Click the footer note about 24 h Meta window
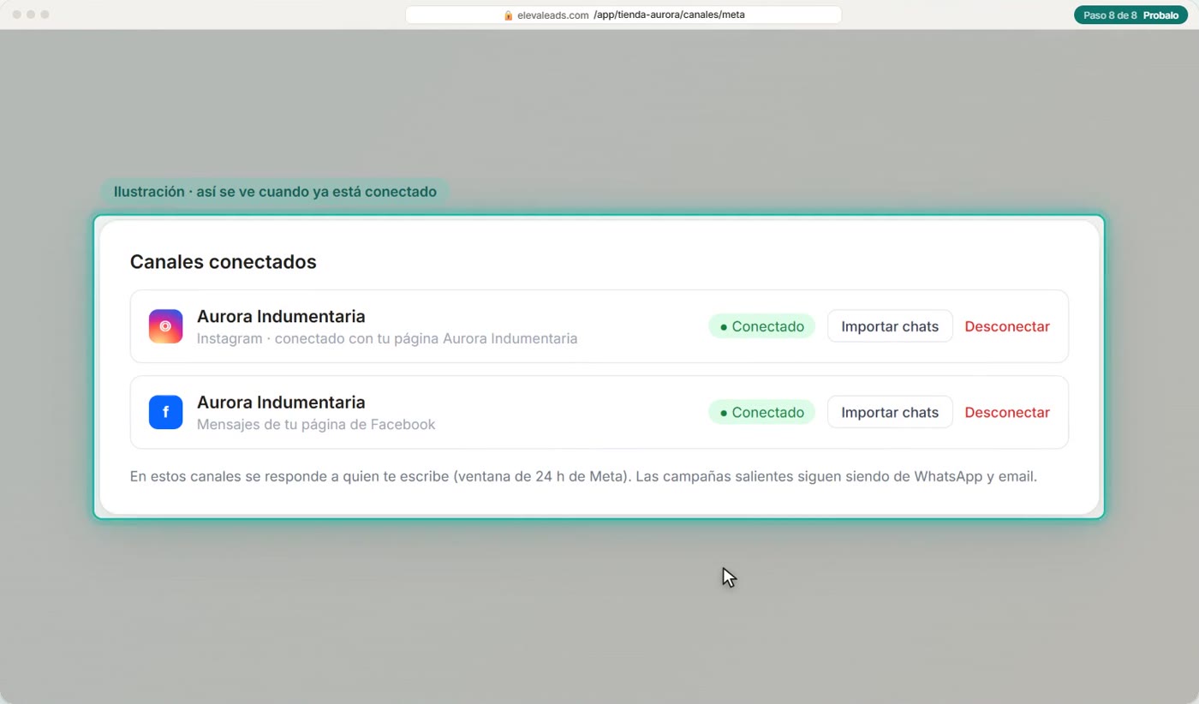The image size is (1199, 704). click(583, 476)
